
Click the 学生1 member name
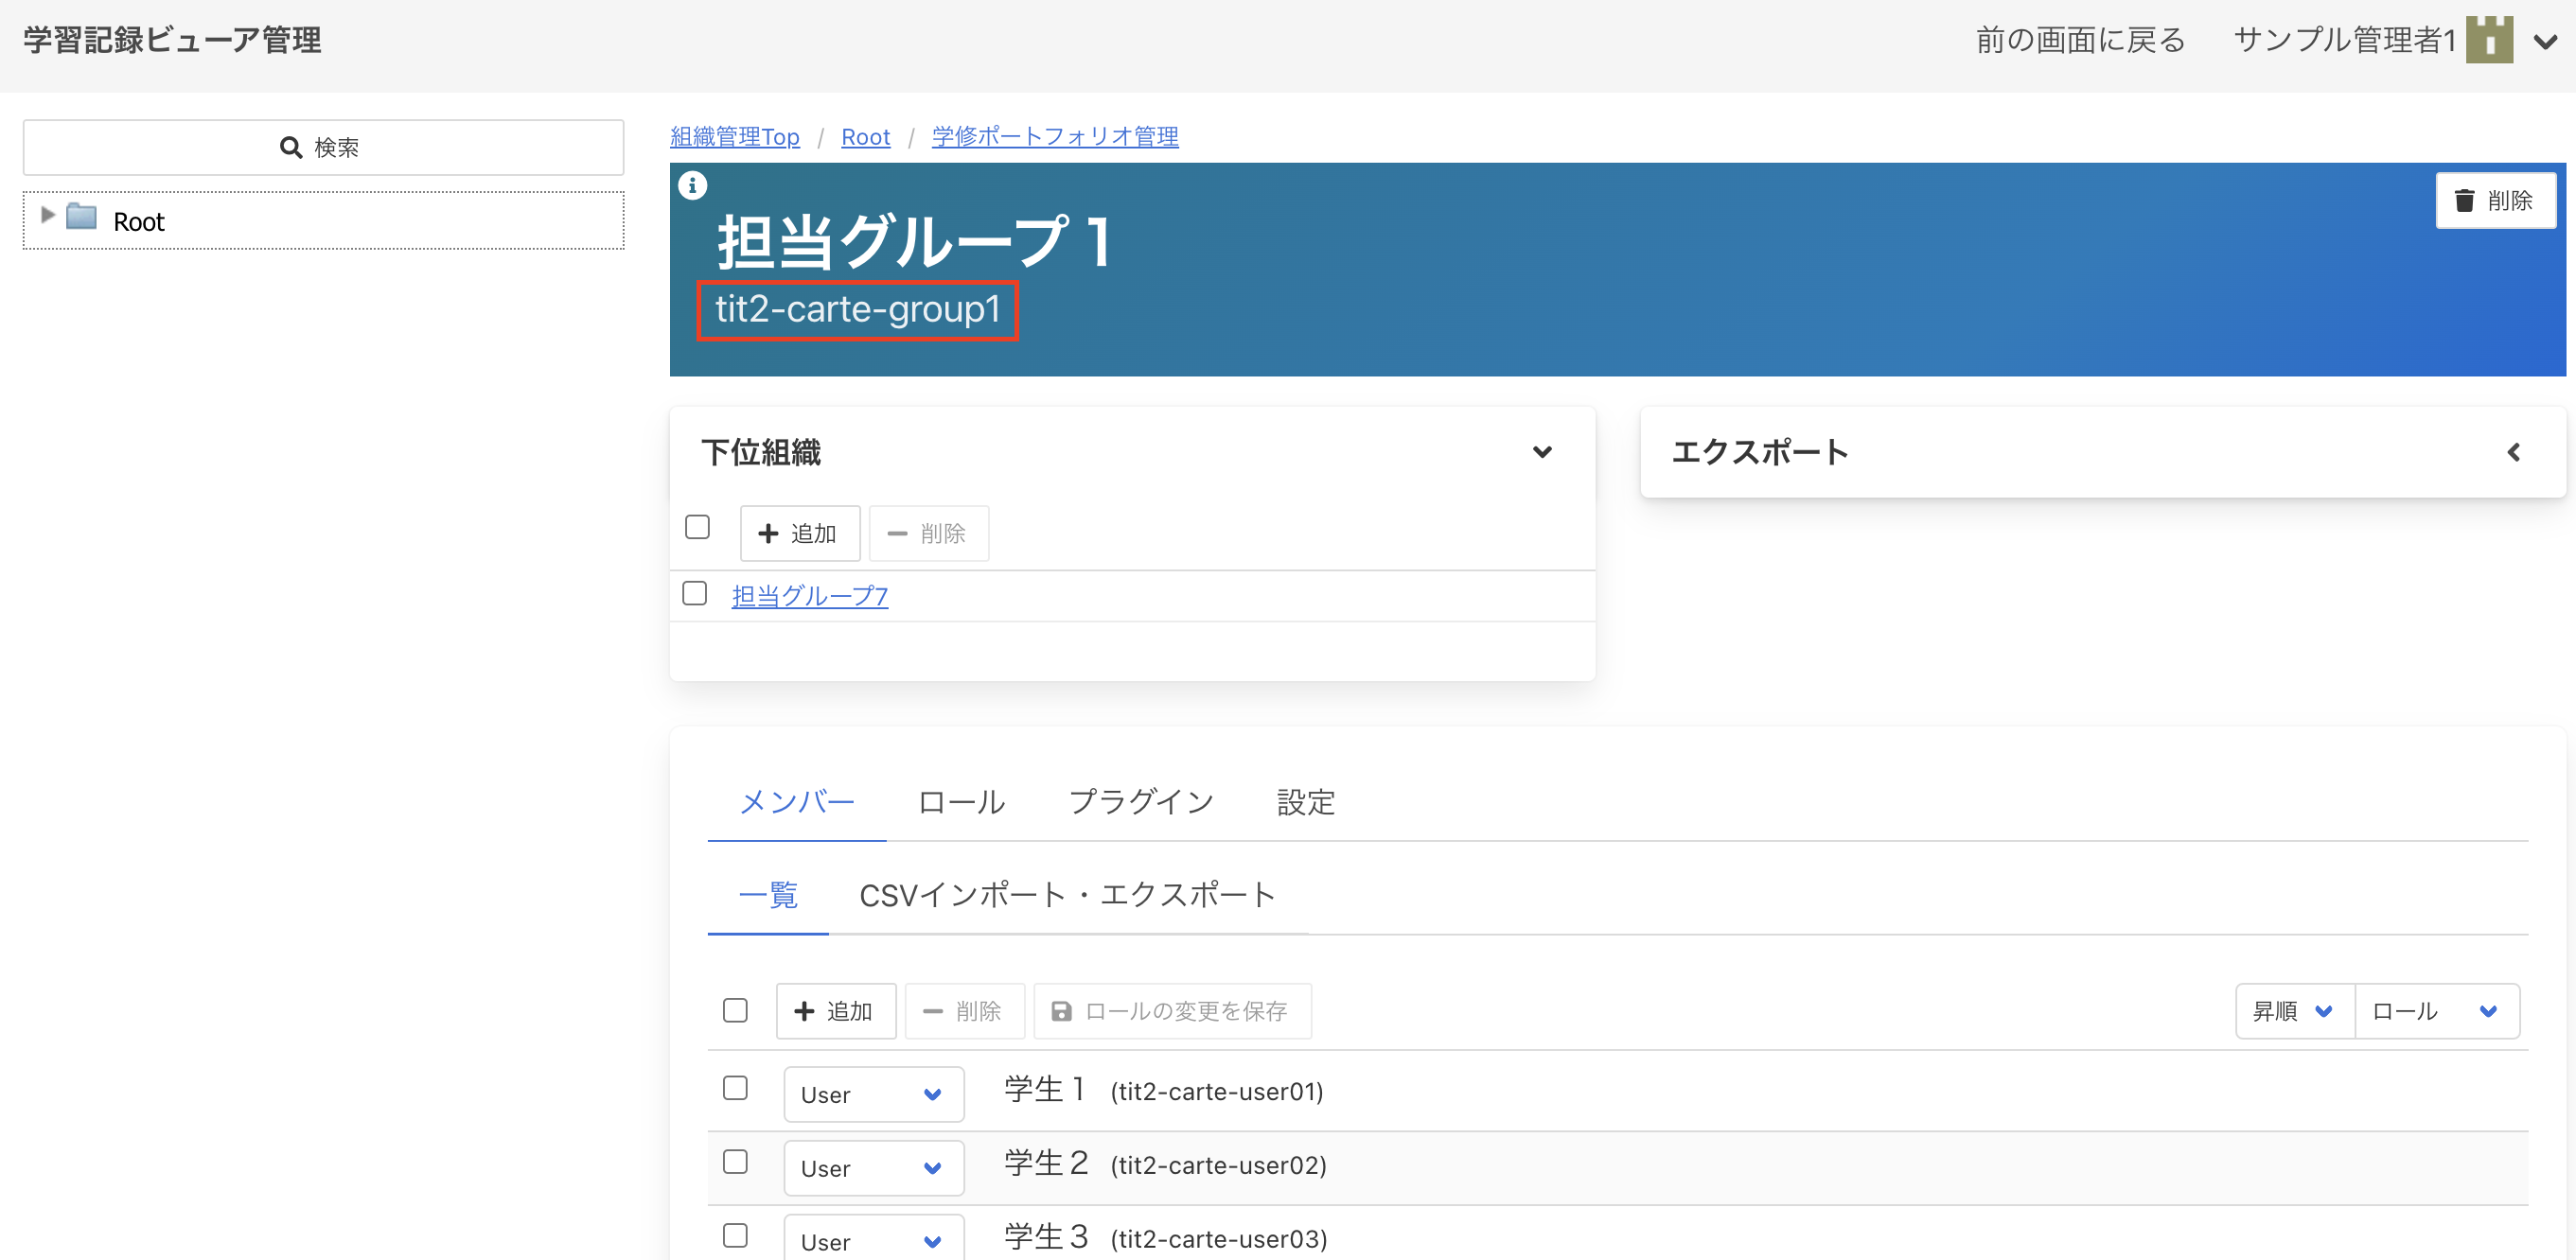tap(1045, 1089)
